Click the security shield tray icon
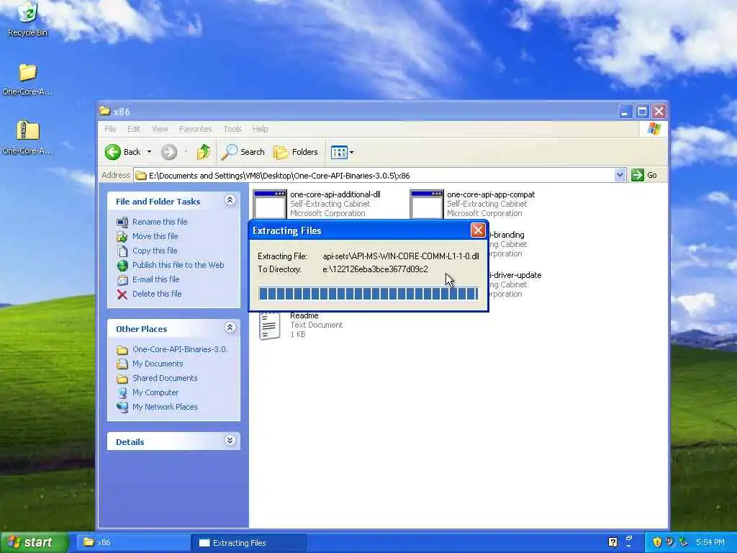Screen dimensions: 737x553 click(x=657, y=542)
